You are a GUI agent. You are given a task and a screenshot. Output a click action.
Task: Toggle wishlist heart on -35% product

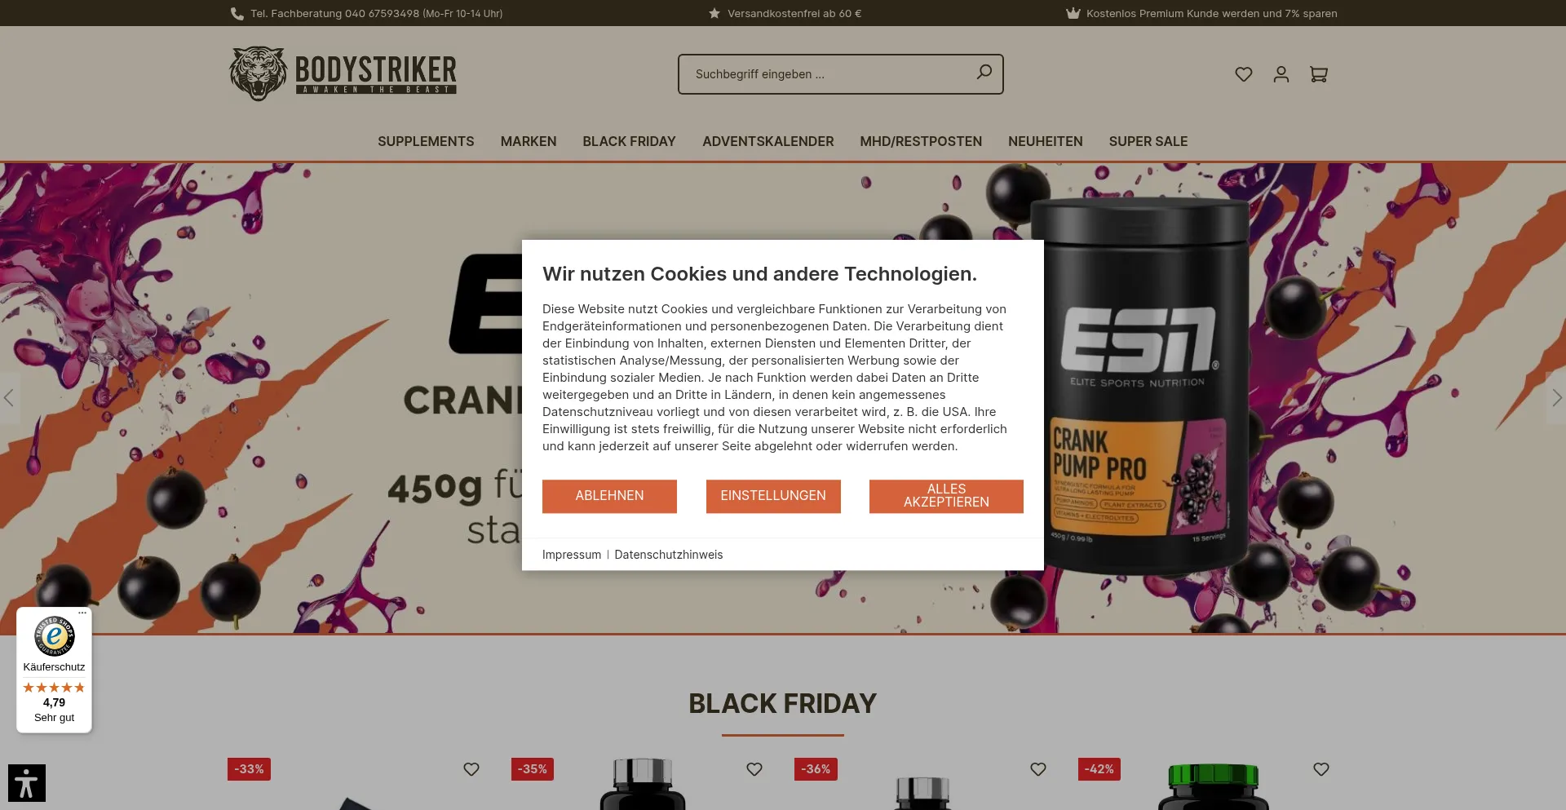pyautogui.click(x=754, y=769)
